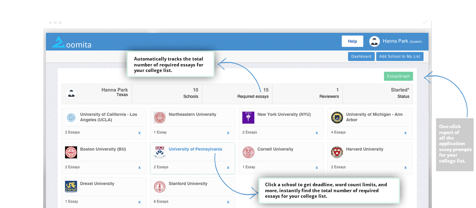Click the University of Michigan seal
Viewport: 476px width, 208px height.
337,117
